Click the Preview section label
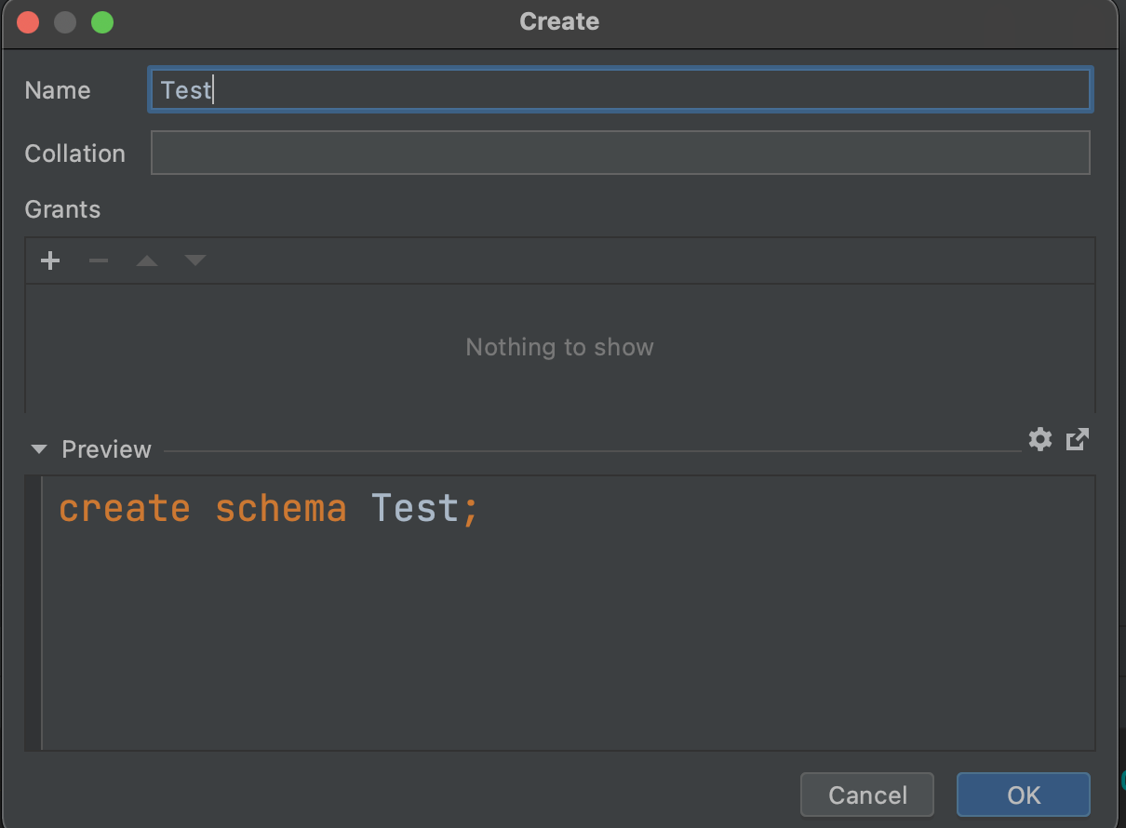1126x828 pixels. (x=106, y=449)
